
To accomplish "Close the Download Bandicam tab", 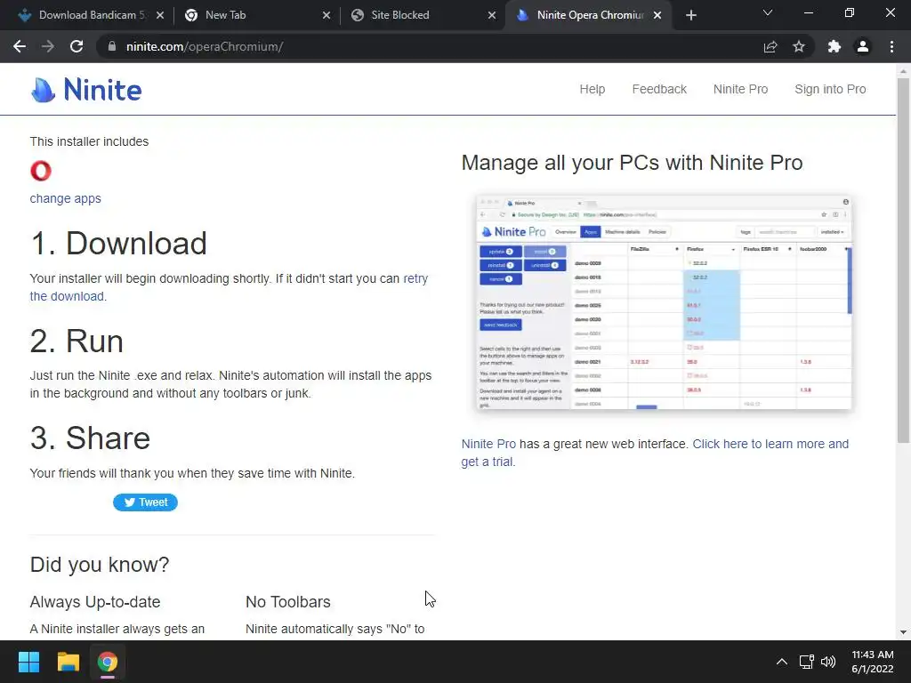I will tap(160, 15).
